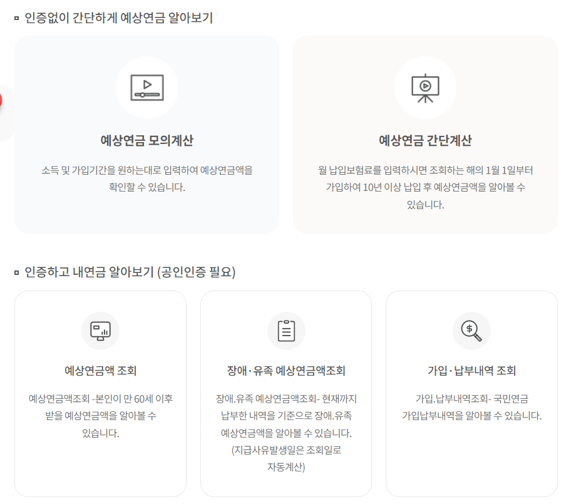The height and width of the screenshot is (504, 571).
Task: Click the red partial button at left edge
Action: 1,100
